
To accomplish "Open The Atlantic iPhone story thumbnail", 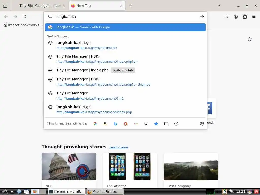I will (130, 167).
